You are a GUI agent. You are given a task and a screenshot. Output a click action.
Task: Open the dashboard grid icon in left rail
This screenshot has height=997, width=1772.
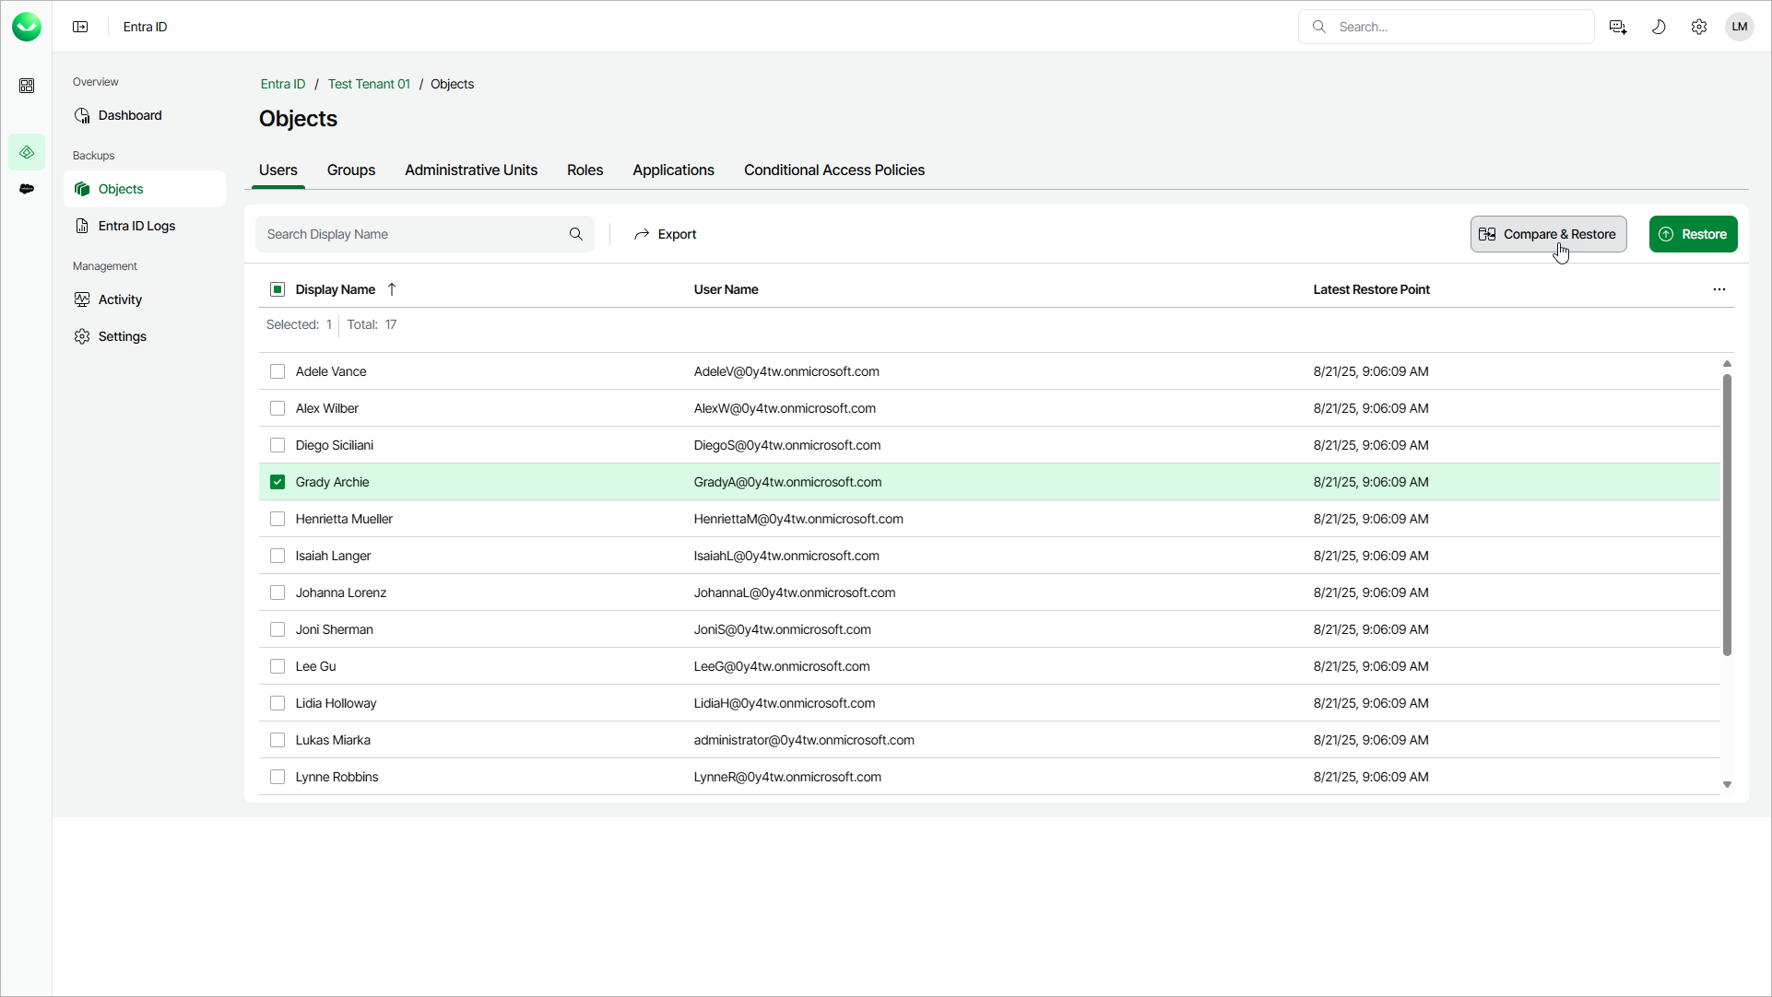point(27,86)
